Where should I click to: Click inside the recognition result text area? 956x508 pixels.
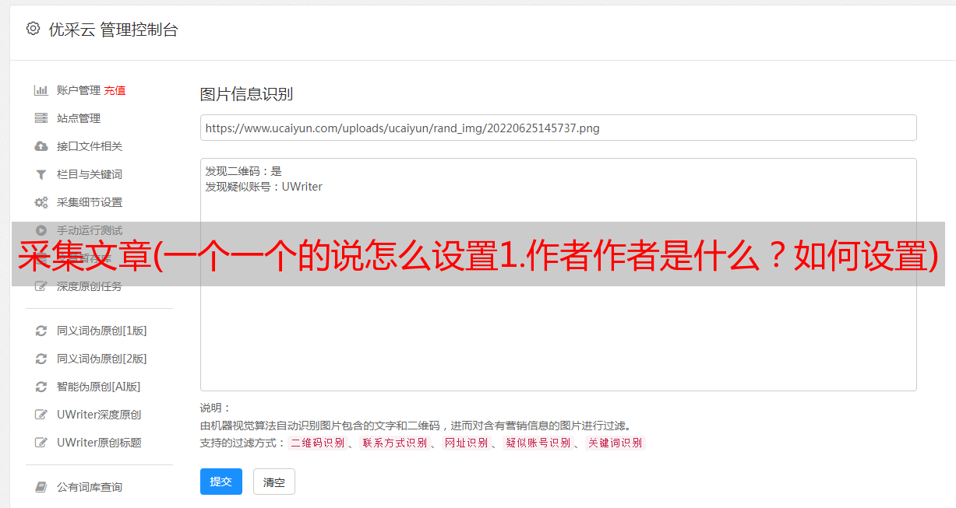tap(558, 275)
